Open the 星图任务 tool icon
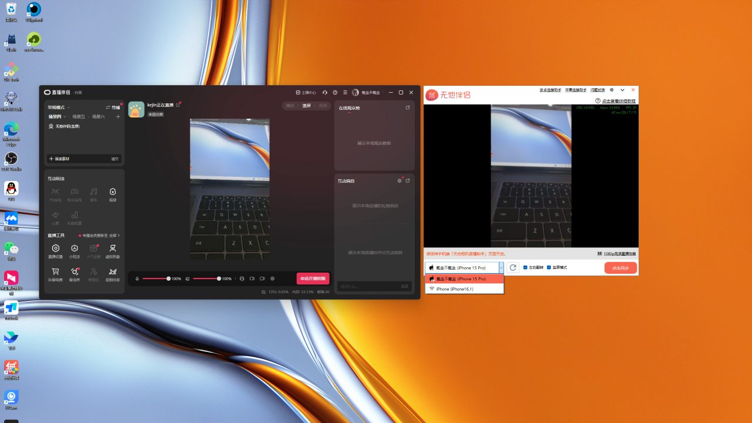 112,272
